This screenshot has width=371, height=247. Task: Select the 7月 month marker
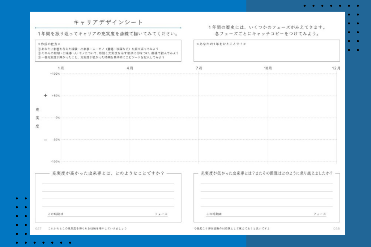199,68
